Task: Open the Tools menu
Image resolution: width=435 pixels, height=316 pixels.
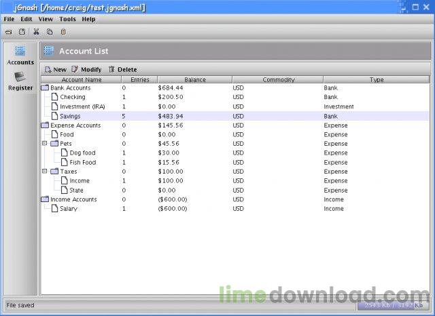Action: tap(67, 19)
